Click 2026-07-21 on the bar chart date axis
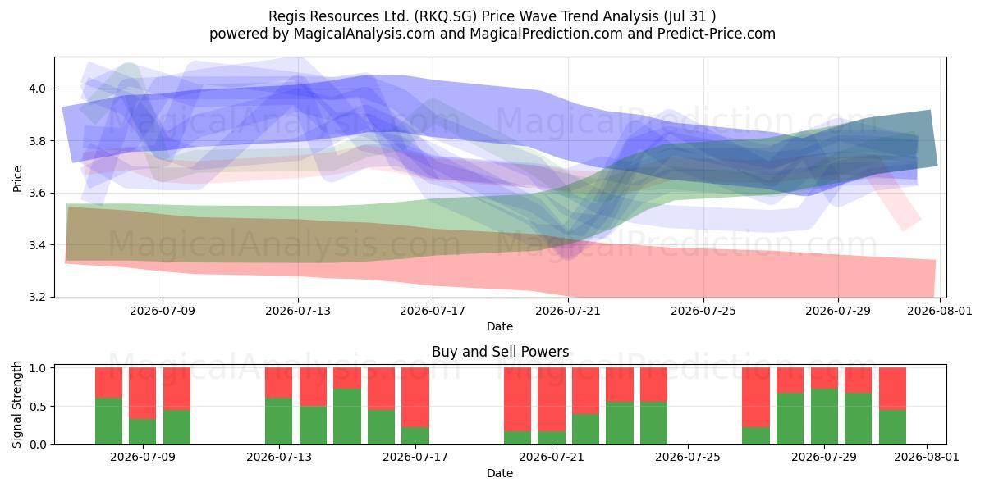 click(552, 458)
